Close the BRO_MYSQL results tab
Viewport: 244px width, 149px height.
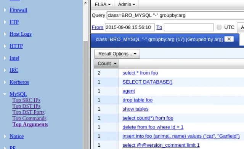(x=229, y=39)
